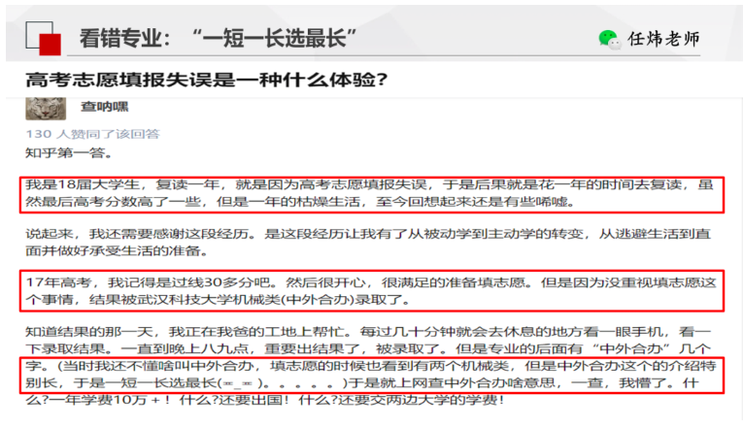Click the line 知乎第一答。

pos(69,153)
